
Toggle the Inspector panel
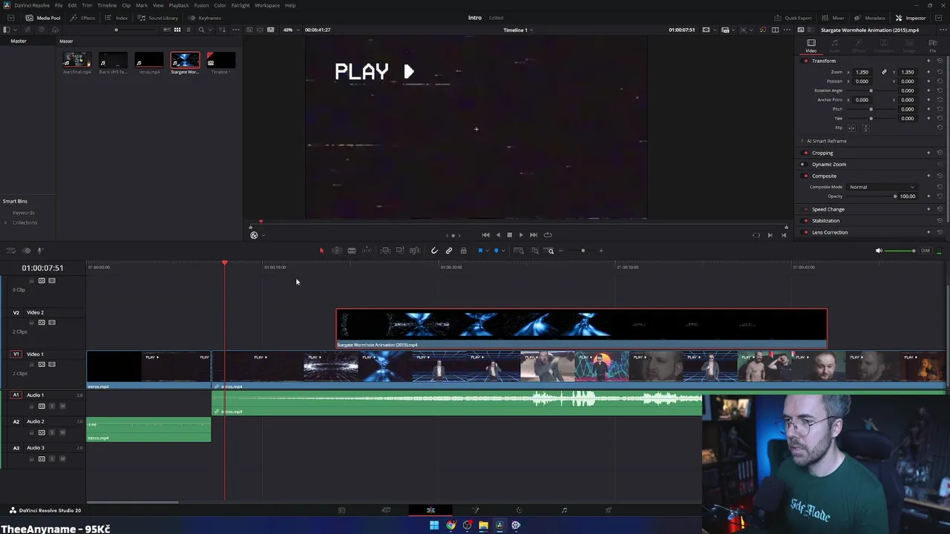[x=911, y=18]
